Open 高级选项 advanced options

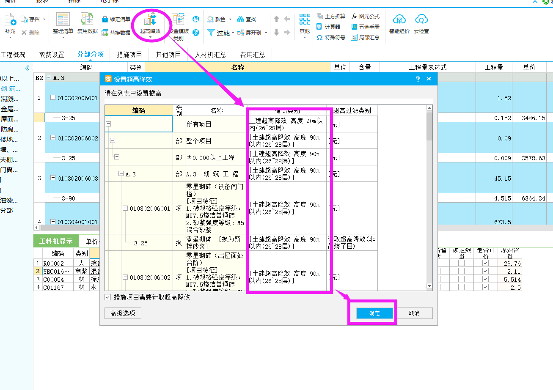[x=123, y=313]
